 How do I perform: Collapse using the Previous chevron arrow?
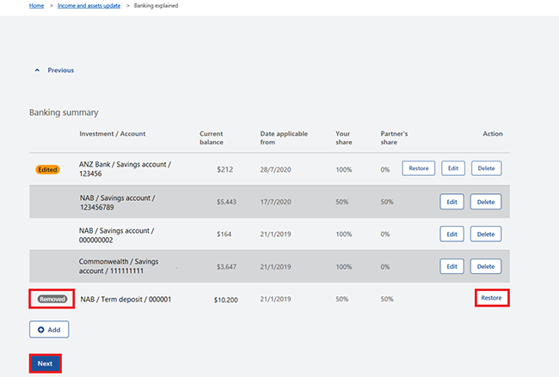[37, 70]
